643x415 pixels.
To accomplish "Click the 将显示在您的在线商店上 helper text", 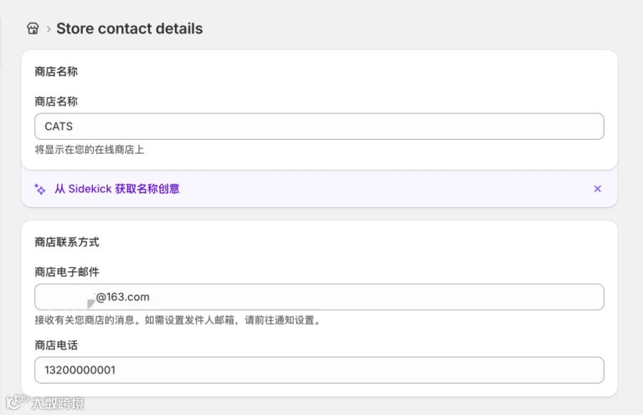I will coord(89,150).
